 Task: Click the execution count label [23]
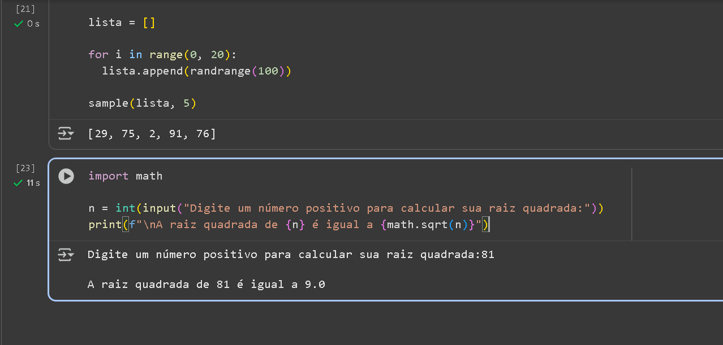[x=25, y=168]
